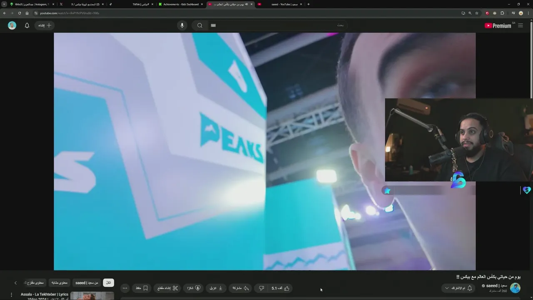Click the browser forward arrow
The height and width of the screenshot is (300, 533).
(12, 13)
